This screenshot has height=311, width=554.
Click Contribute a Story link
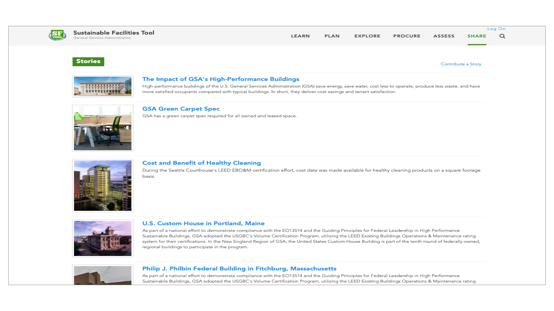[x=461, y=64]
